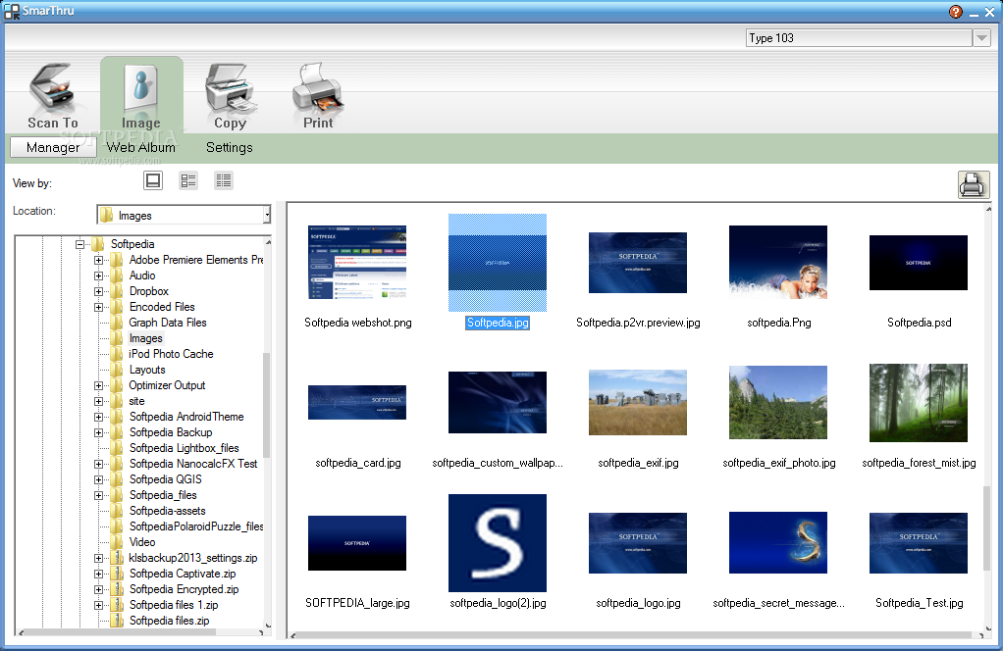Image resolution: width=1003 pixels, height=651 pixels.
Task: Expand the Adobe Premiere Elements folder
Action: (x=98, y=260)
